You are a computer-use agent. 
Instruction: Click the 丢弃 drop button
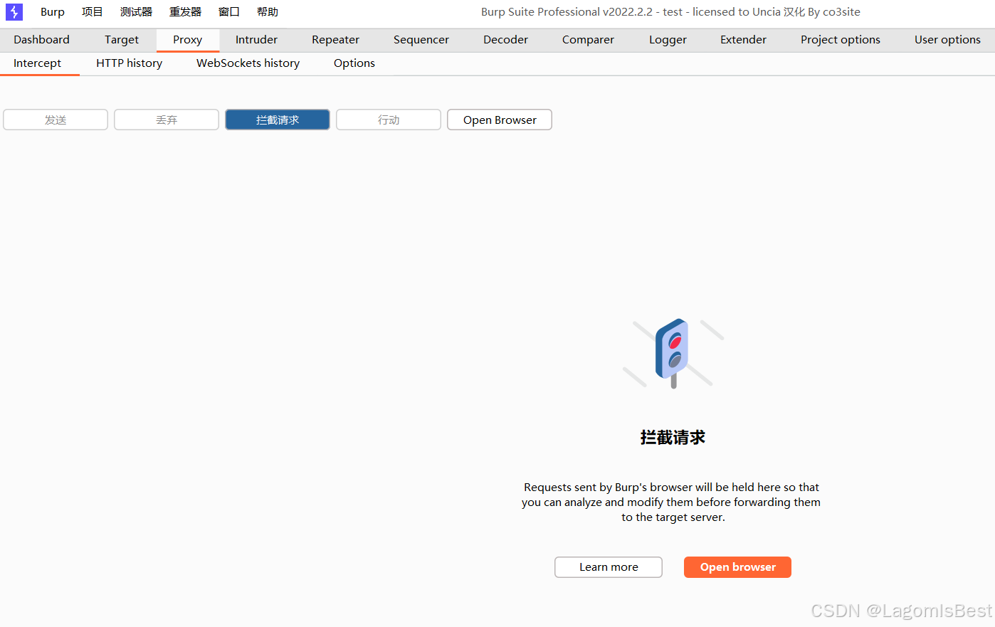(167, 120)
